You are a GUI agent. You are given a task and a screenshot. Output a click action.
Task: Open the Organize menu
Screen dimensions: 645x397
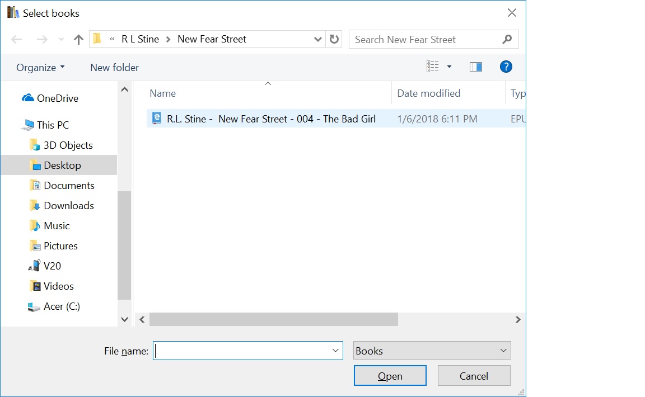tap(40, 68)
